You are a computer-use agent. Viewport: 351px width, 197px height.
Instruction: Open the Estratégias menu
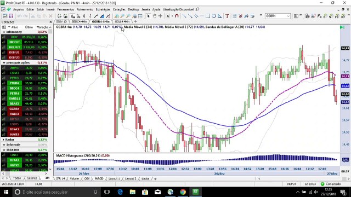pos(103,9)
